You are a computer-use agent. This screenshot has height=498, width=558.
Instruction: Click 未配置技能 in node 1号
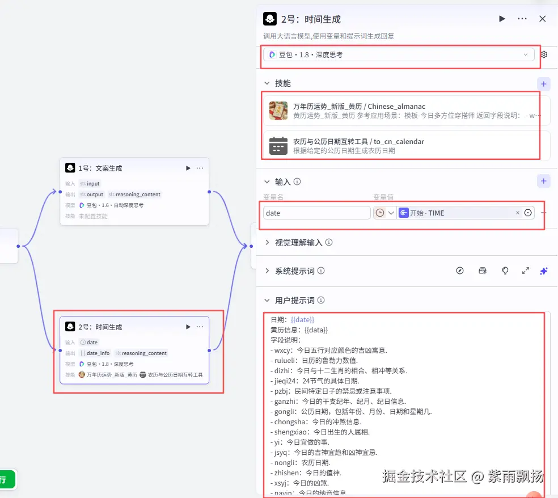pos(93,216)
